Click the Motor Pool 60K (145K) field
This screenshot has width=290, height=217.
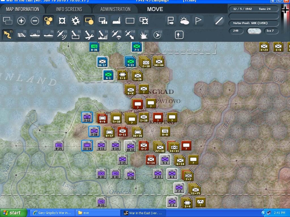254,23
